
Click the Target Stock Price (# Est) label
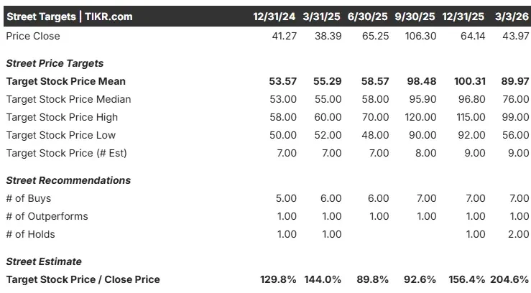(66, 153)
